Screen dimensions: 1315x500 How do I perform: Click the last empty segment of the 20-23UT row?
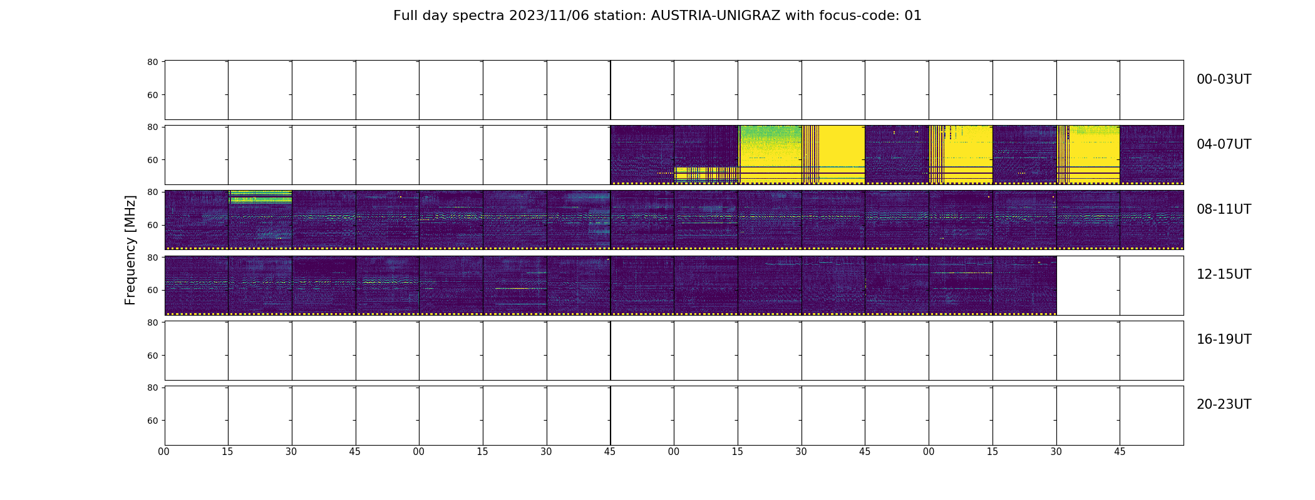coord(1152,415)
